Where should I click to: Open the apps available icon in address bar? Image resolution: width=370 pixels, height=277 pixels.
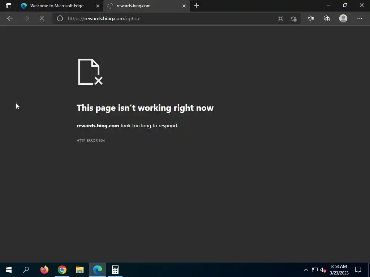[x=280, y=18]
